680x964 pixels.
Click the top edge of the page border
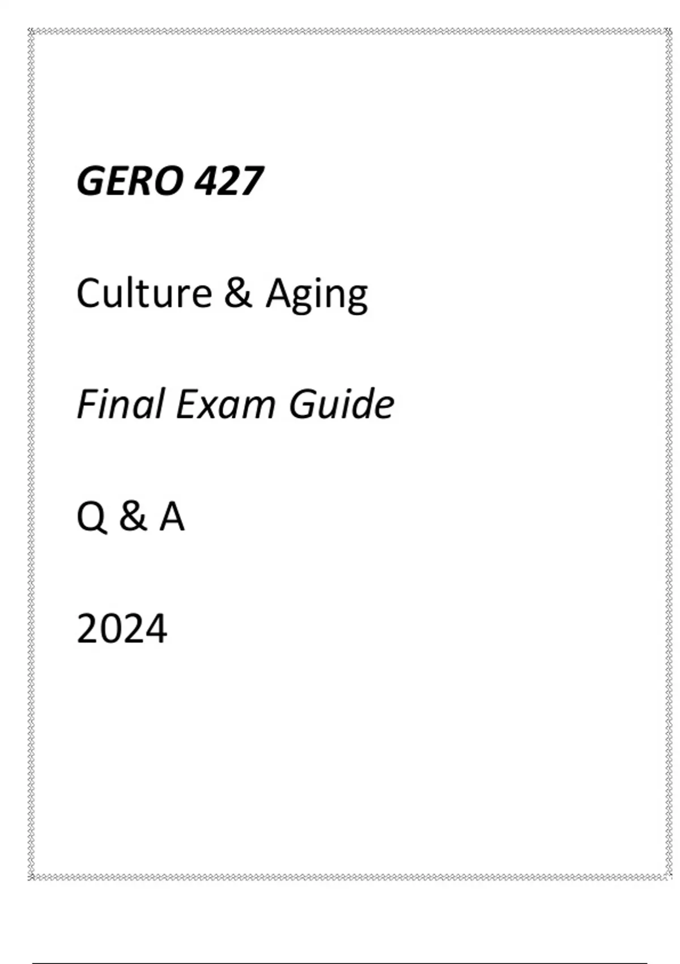point(340,31)
